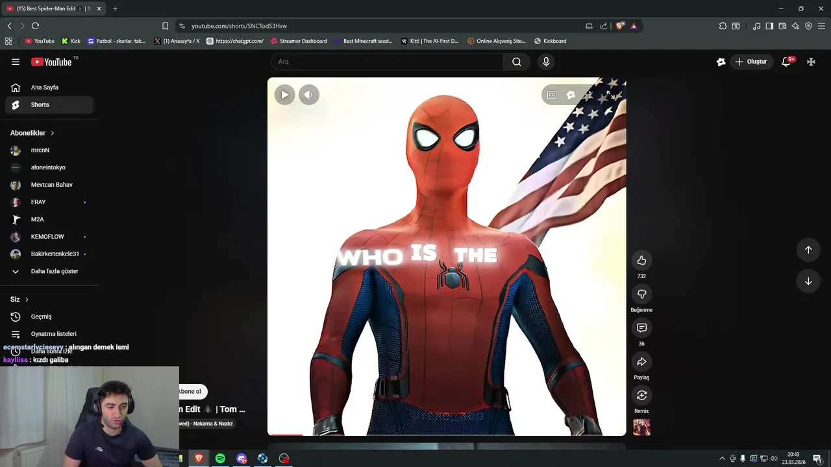Click the Oluştur create button
The height and width of the screenshot is (467, 831).
(x=750, y=62)
